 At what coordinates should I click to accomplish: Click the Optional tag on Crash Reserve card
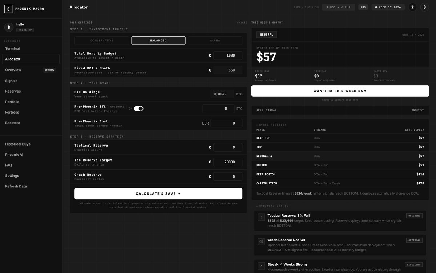point(414,240)
